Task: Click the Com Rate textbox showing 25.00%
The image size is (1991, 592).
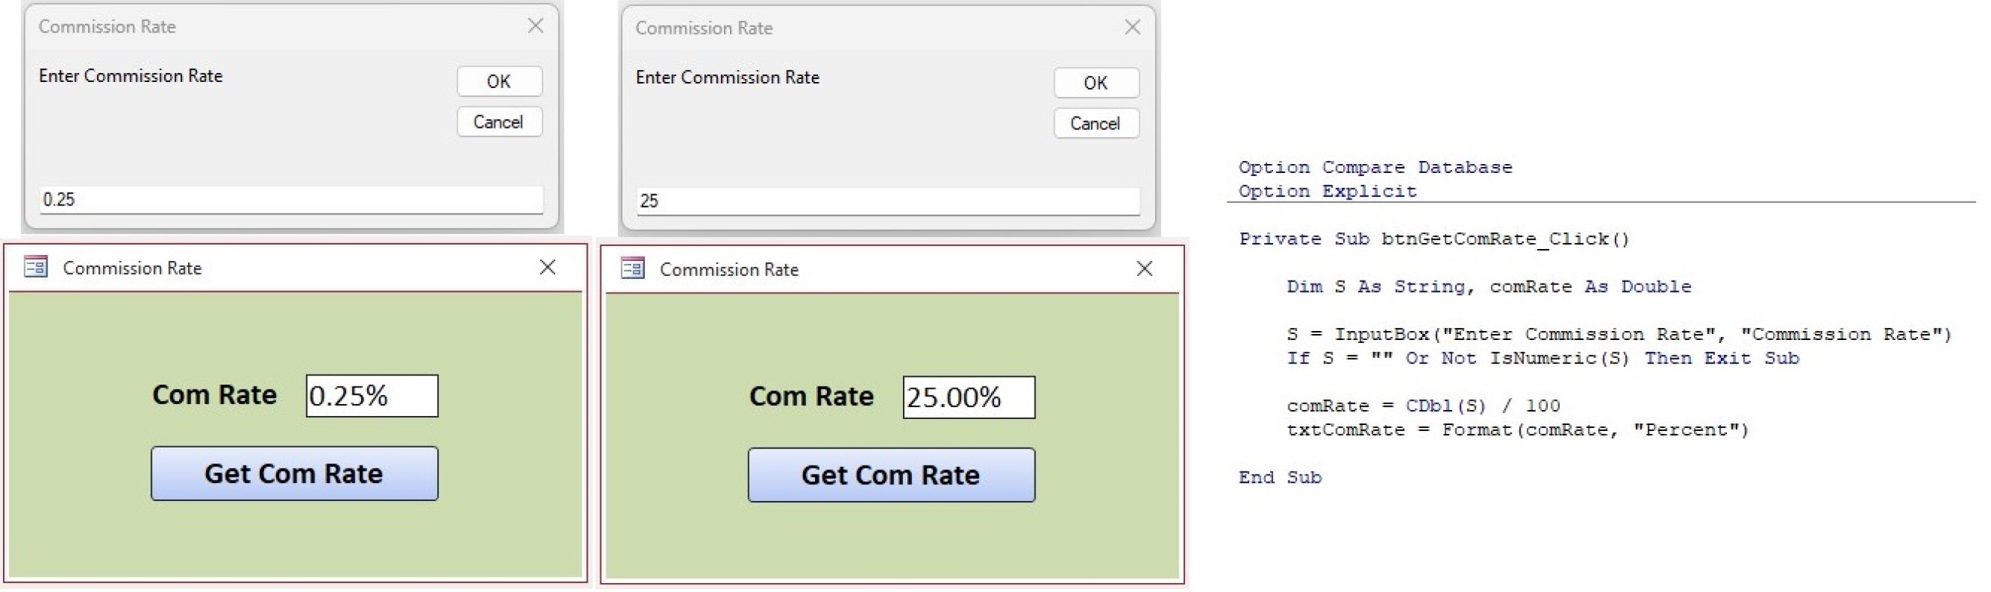Action: (968, 396)
